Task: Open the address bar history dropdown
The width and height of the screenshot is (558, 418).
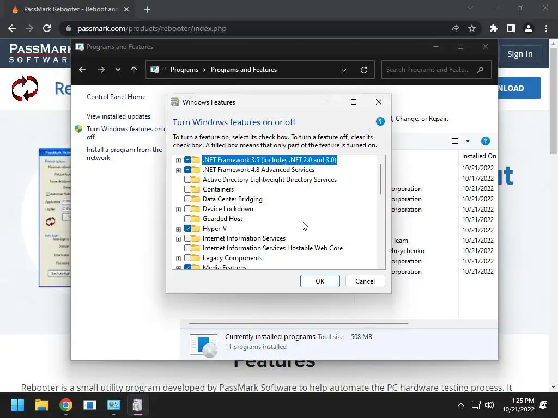Action: 344,70
